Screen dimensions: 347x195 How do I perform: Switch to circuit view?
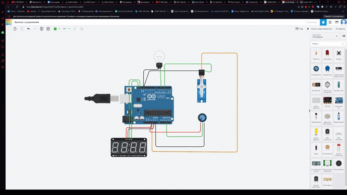tap(323, 22)
